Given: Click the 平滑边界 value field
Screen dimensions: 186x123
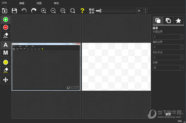Looking at the screenshot, I should point(166,37).
